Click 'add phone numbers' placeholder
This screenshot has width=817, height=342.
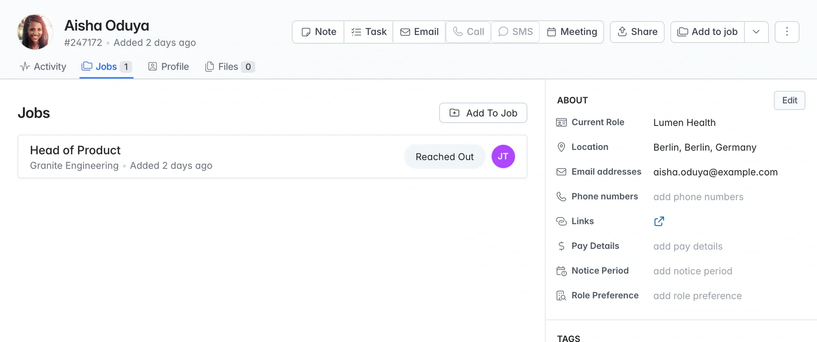point(698,197)
